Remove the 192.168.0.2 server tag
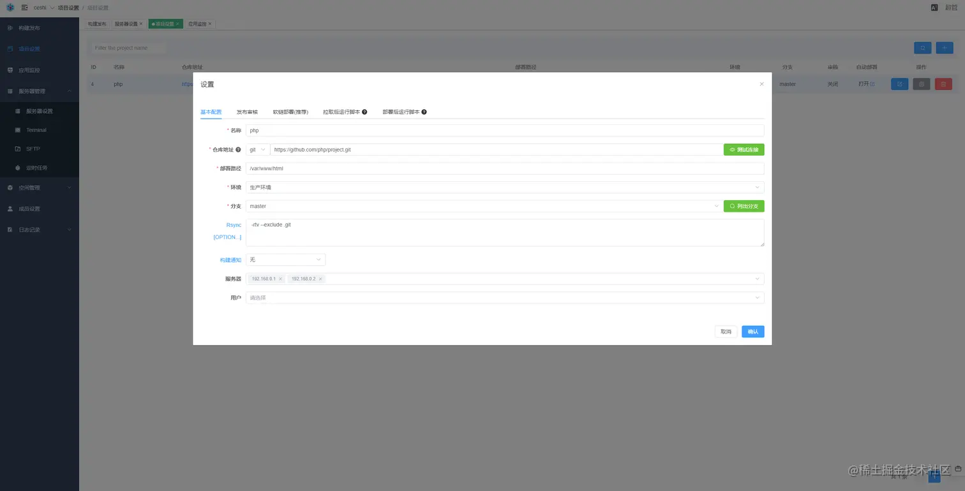Image resolution: width=965 pixels, height=491 pixels. click(x=320, y=279)
